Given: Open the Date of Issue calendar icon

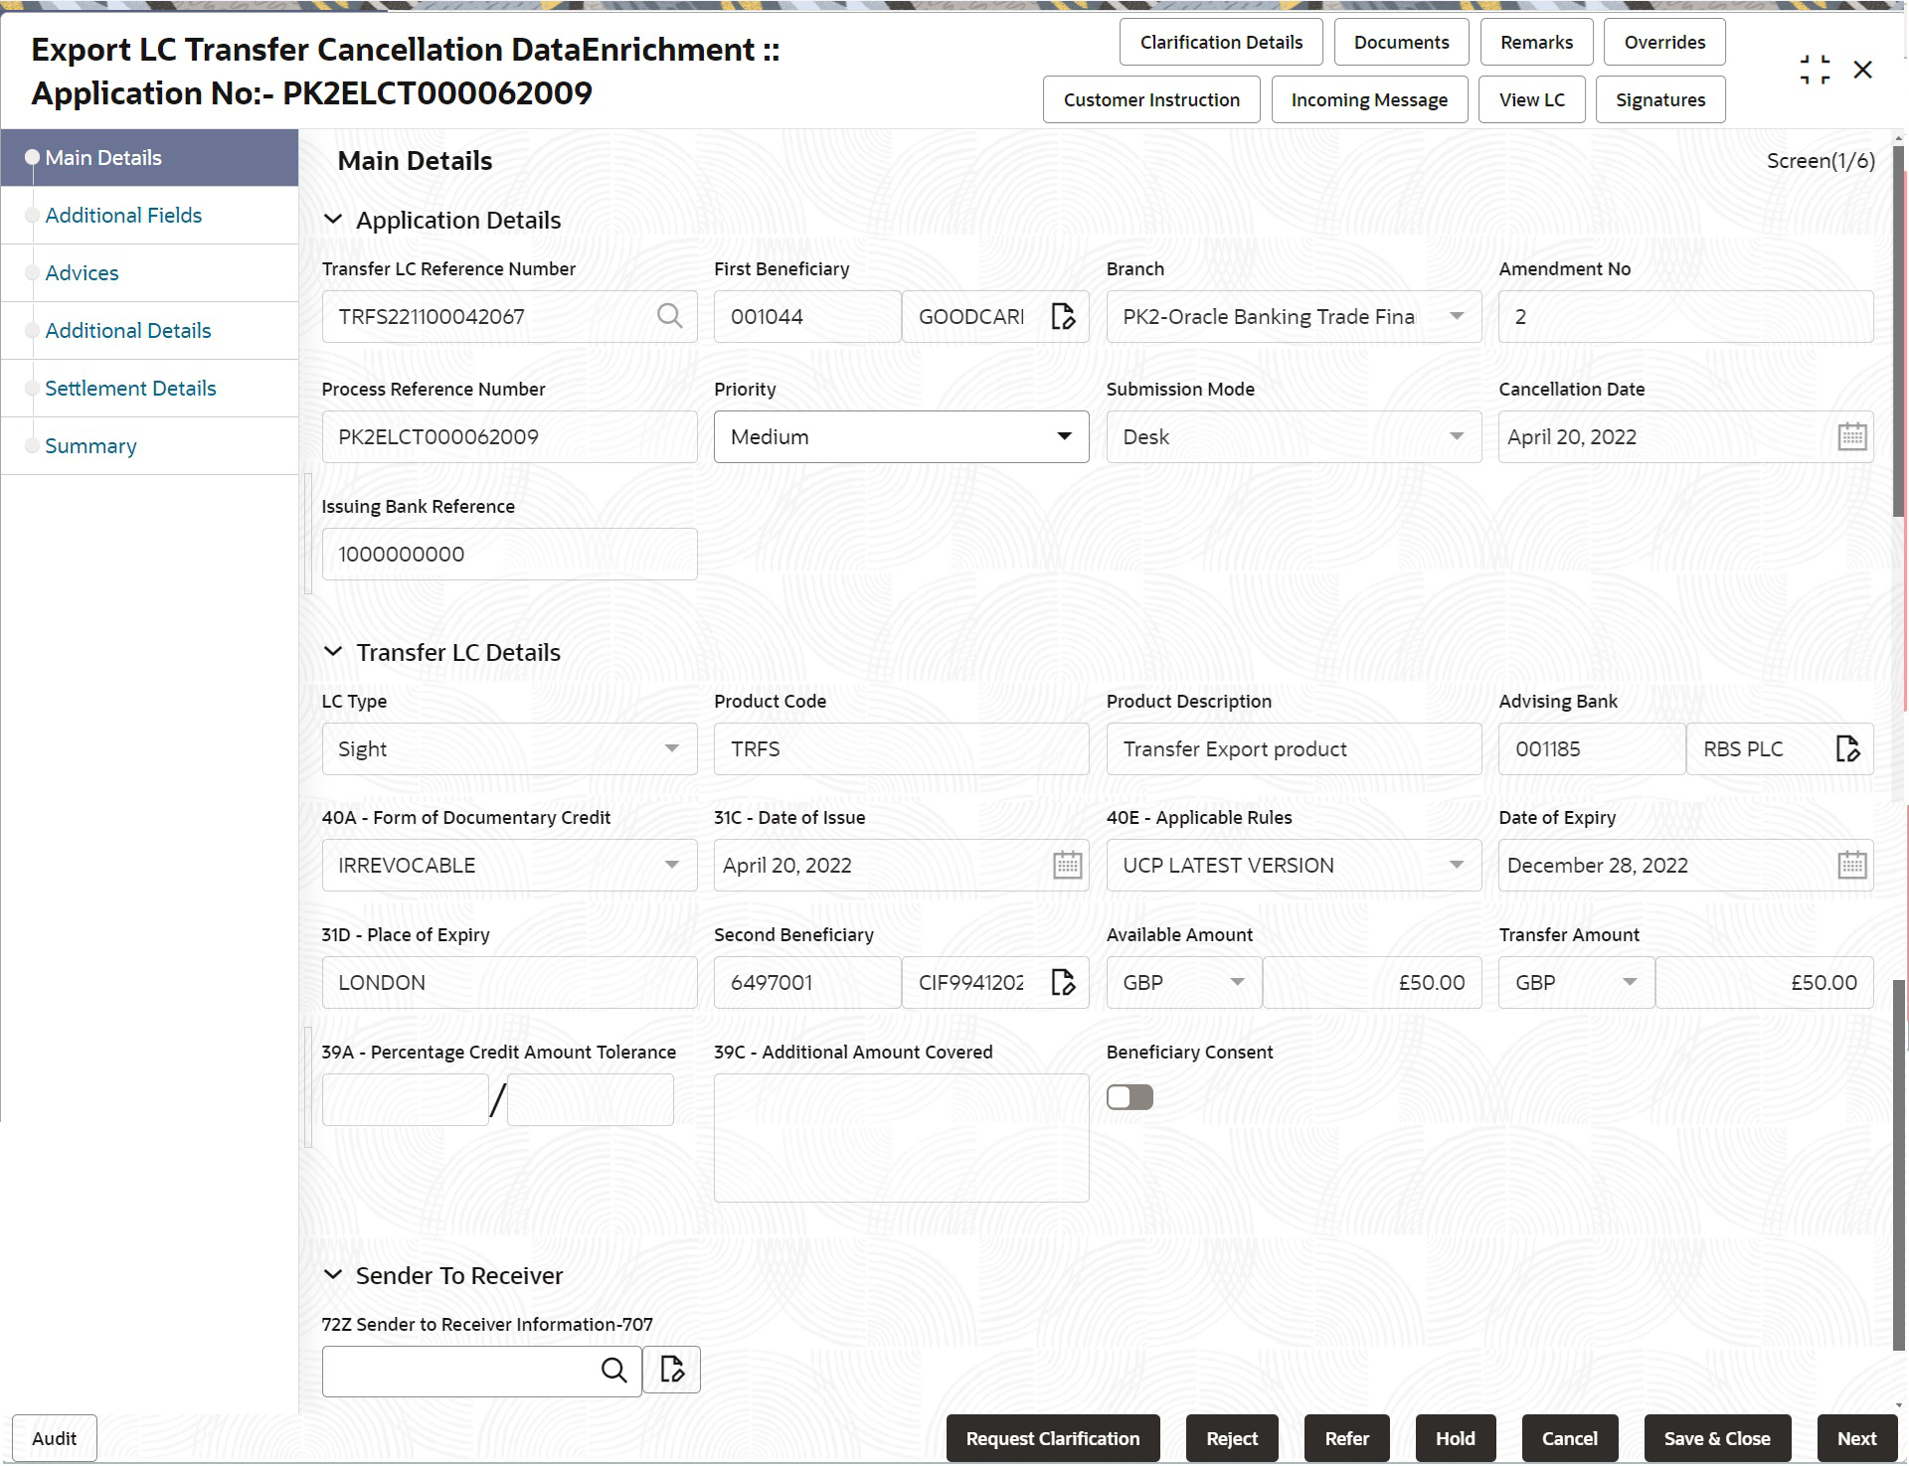Looking at the screenshot, I should (x=1067, y=865).
